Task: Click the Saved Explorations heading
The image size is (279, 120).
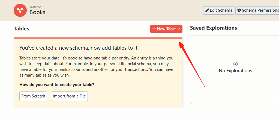Action: [214, 28]
